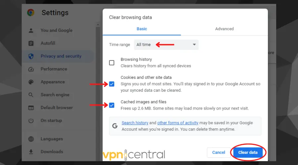298x165 pixels.
Task: Open the Time range dropdown
Action: 166,45
